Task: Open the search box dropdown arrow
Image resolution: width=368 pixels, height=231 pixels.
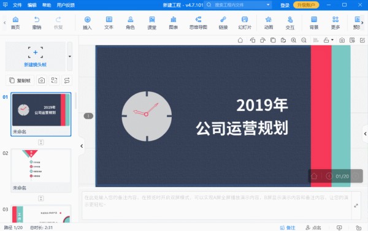Action: point(268,5)
